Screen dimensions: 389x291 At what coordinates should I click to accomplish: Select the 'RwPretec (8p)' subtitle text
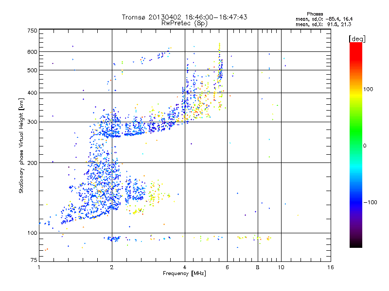184,23
